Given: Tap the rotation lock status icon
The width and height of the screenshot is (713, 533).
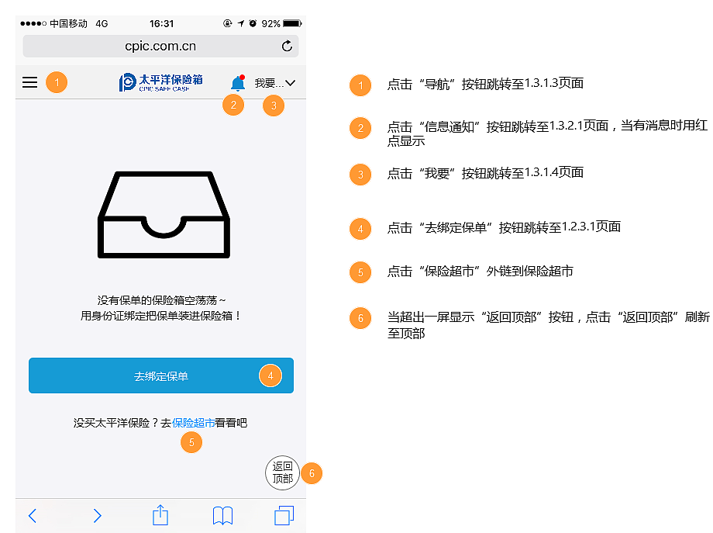Looking at the screenshot, I should click(227, 23).
